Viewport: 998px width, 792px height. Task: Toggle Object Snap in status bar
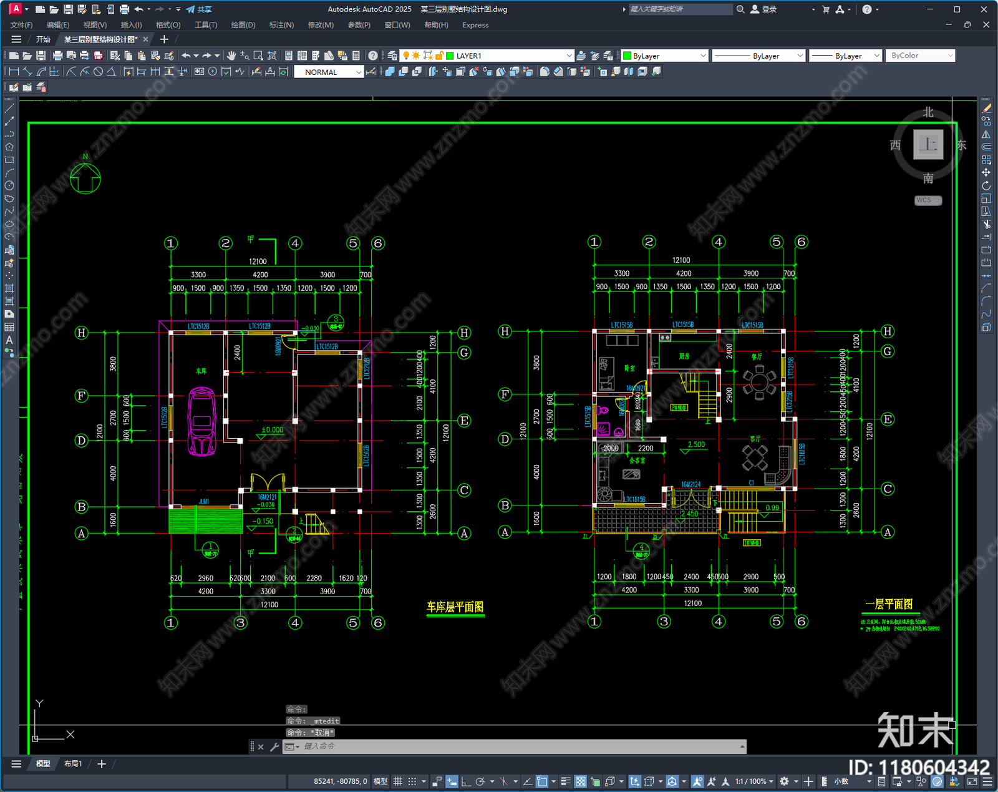(x=542, y=781)
